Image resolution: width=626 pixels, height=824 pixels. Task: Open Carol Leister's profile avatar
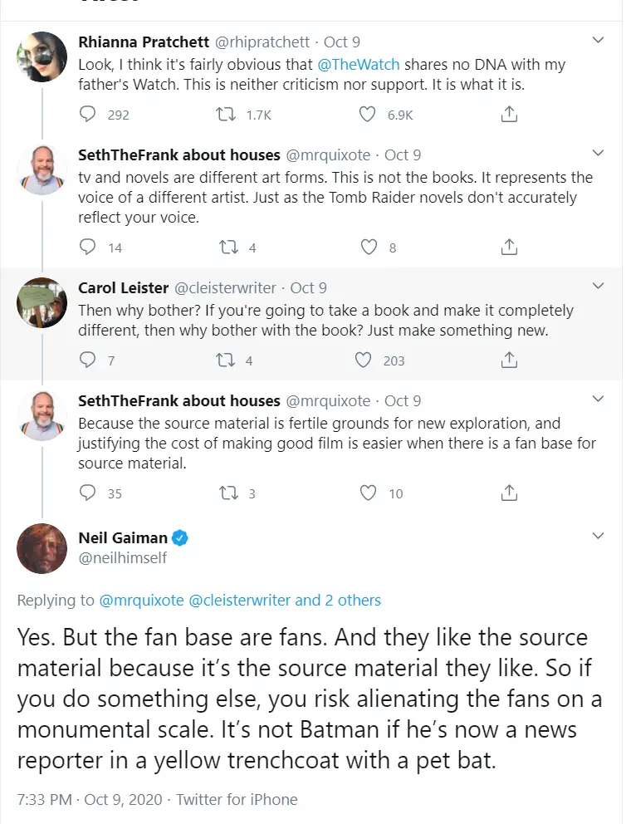click(x=42, y=302)
